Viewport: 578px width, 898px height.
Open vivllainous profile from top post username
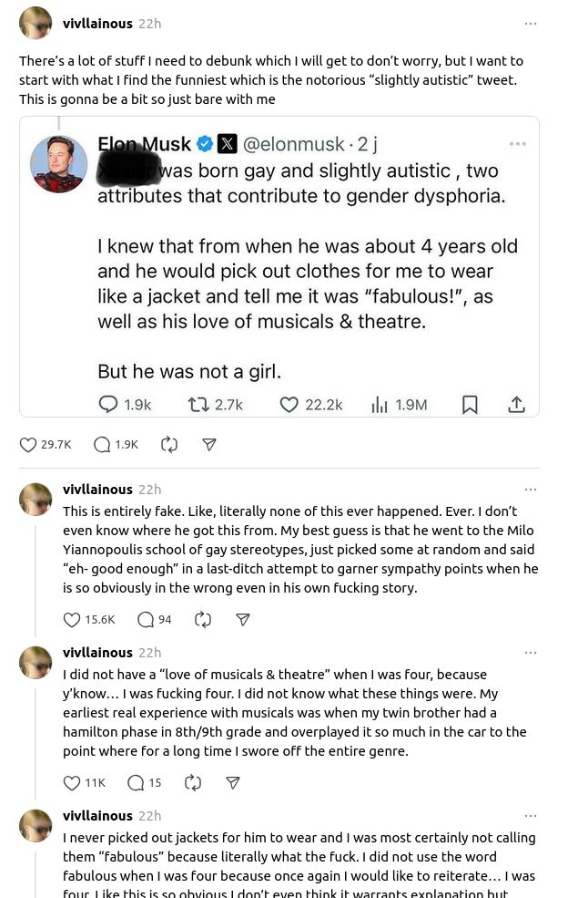point(97,24)
